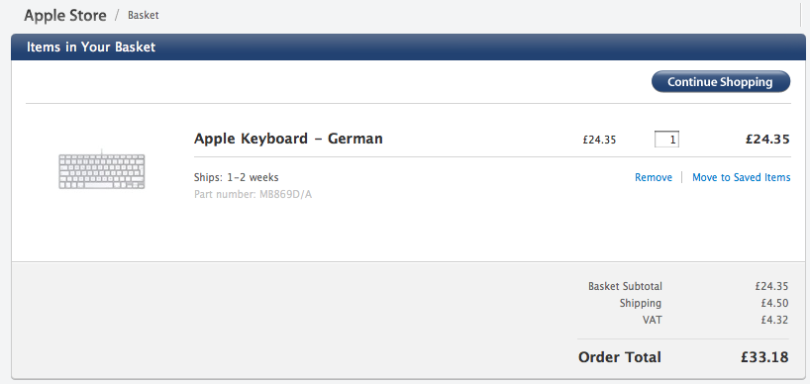810x384 pixels.
Task: Click the £4.50 shipping amount
Action: point(774,303)
